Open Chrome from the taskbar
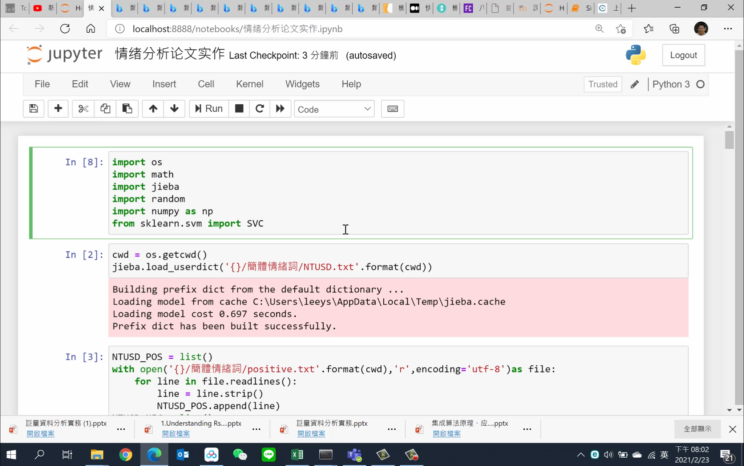744x466 pixels. (125, 454)
